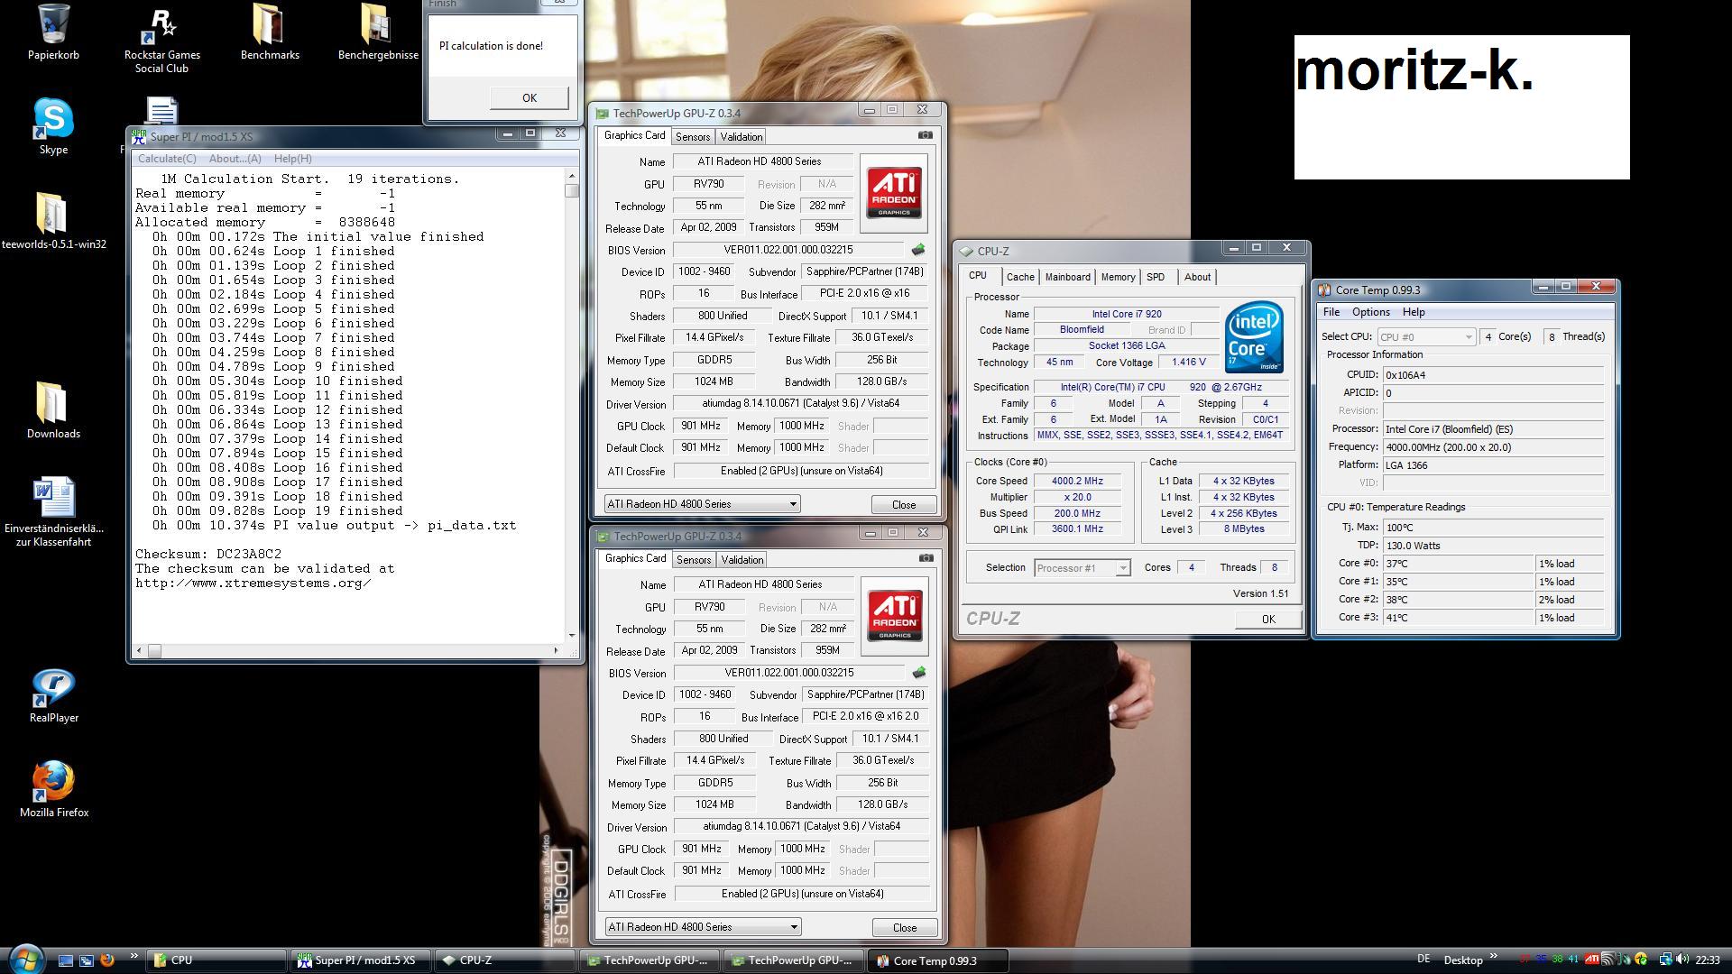This screenshot has height=974, width=1732.
Task: Expand graphics card dropdown in upper GPU-Z
Action: click(x=793, y=504)
